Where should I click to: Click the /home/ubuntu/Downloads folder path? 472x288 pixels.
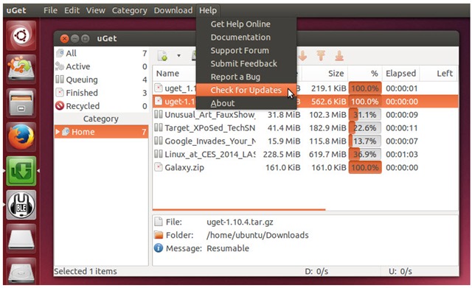[257, 235]
